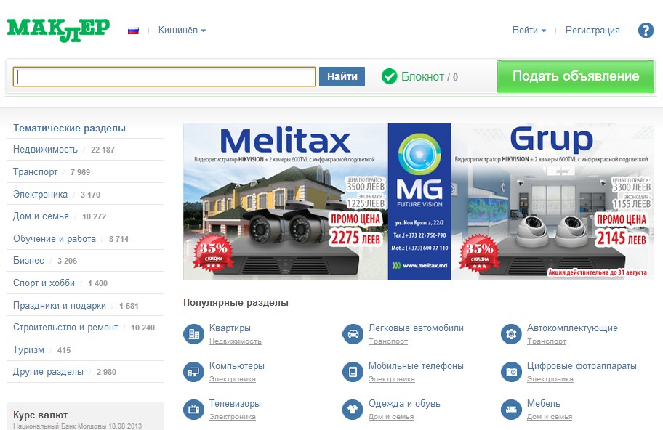The image size is (663, 430).
Task: Open the Легковые автомобили link
Action: (416, 328)
